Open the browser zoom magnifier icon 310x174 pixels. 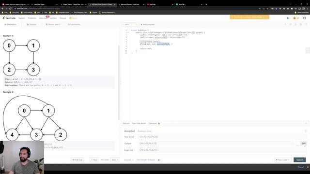click(x=260, y=9)
